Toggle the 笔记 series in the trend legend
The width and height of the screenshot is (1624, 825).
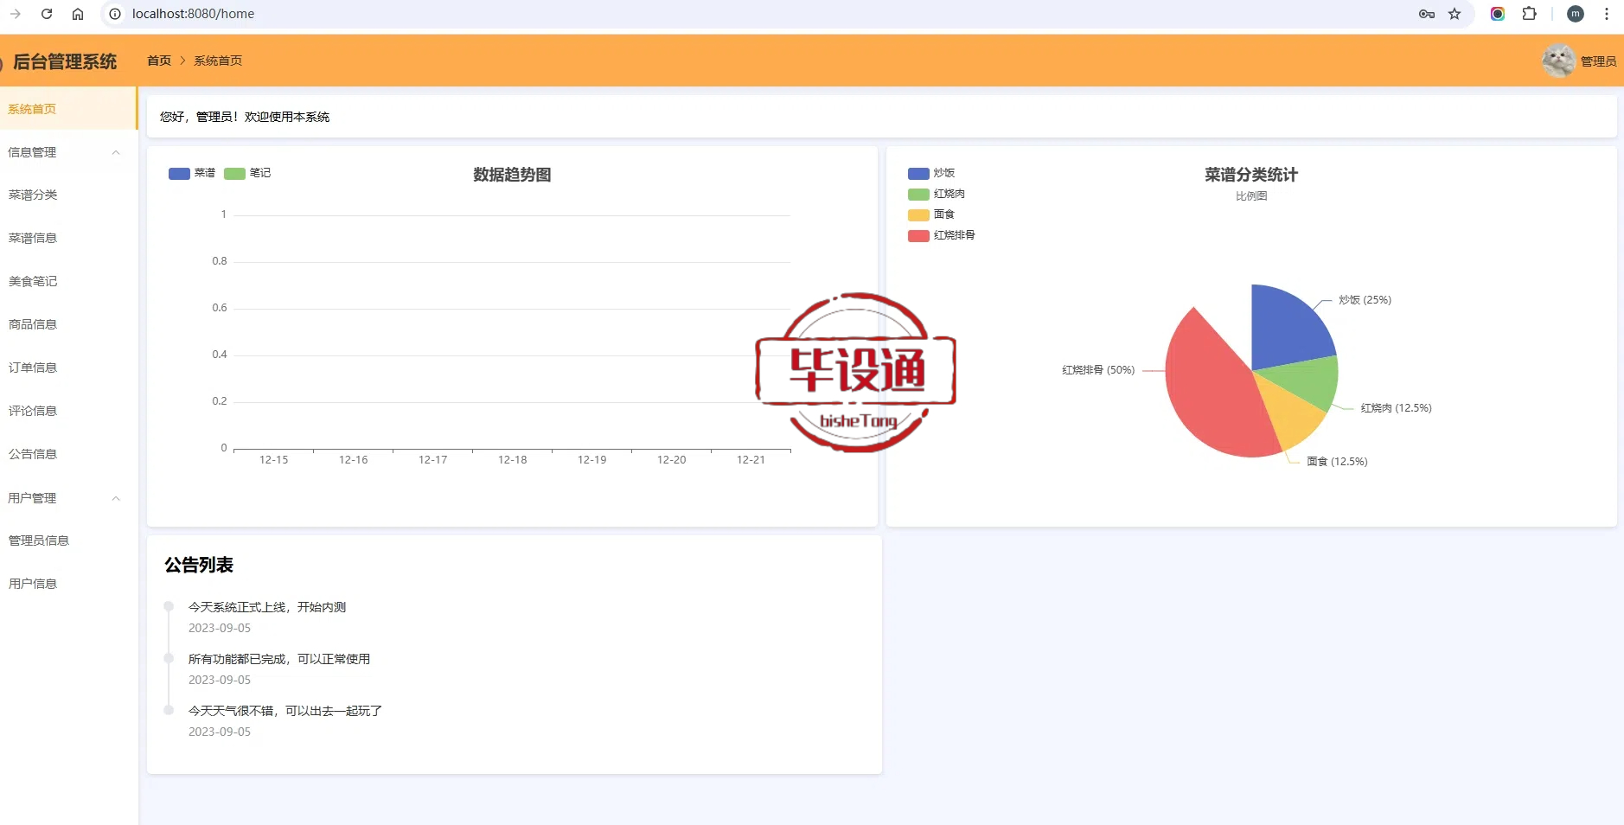[x=247, y=173]
